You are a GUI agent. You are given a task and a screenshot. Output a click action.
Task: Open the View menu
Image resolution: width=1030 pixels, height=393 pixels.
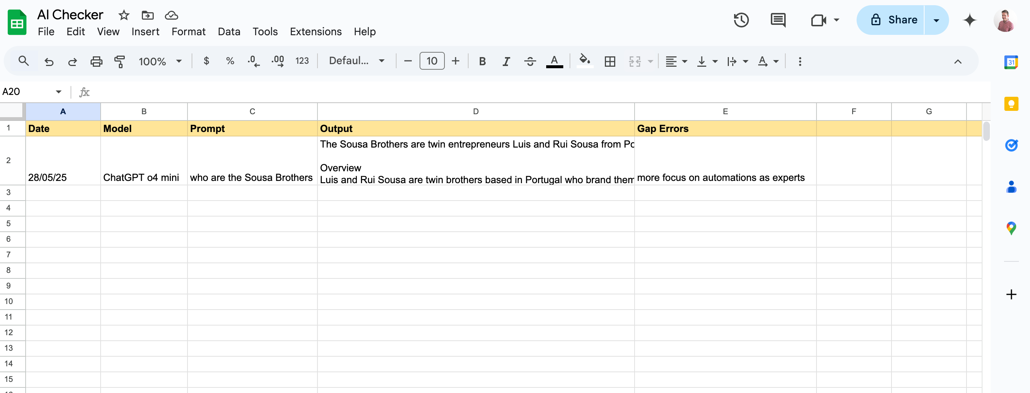tap(108, 32)
